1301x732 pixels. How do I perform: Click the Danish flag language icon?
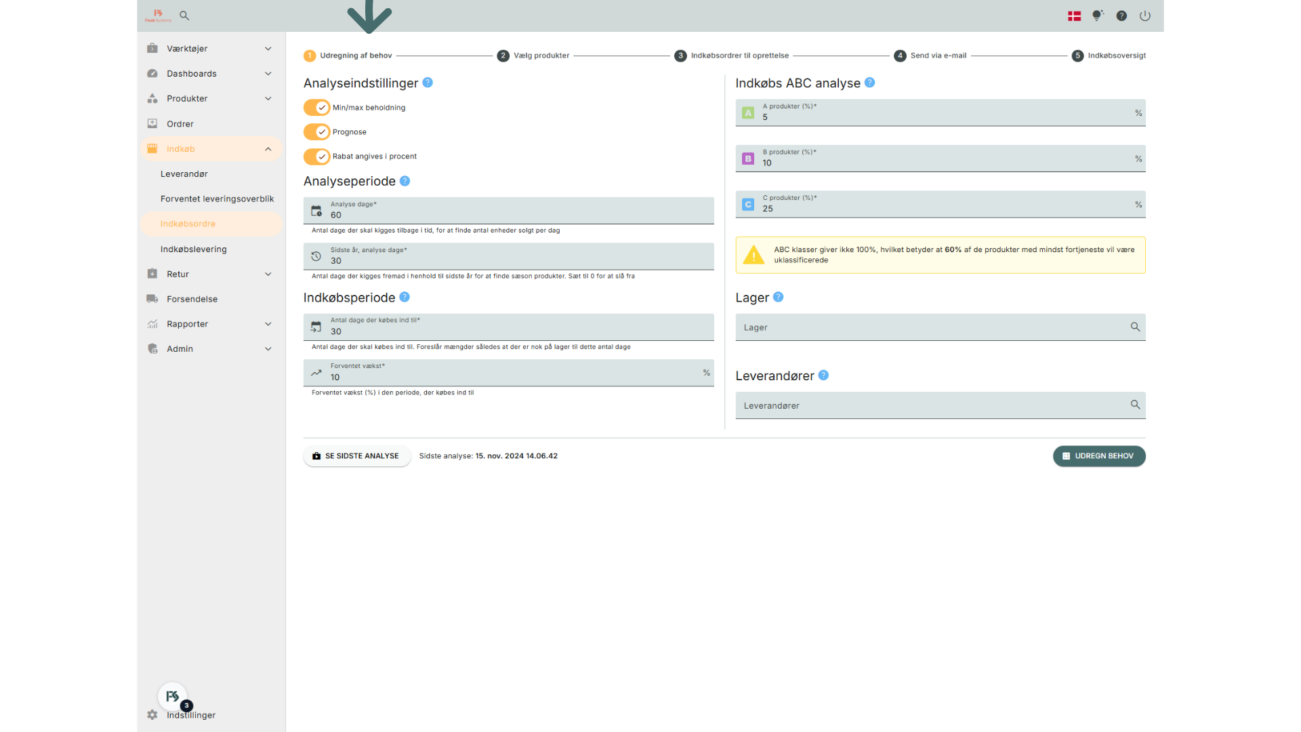1074,16
